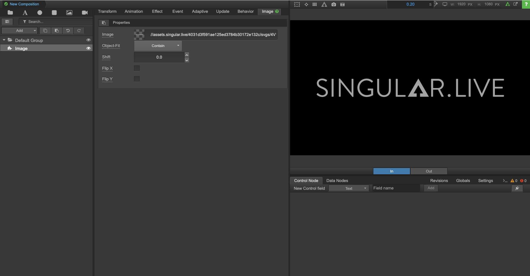
Task: Open the Transform tab
Action: [107, 12]
